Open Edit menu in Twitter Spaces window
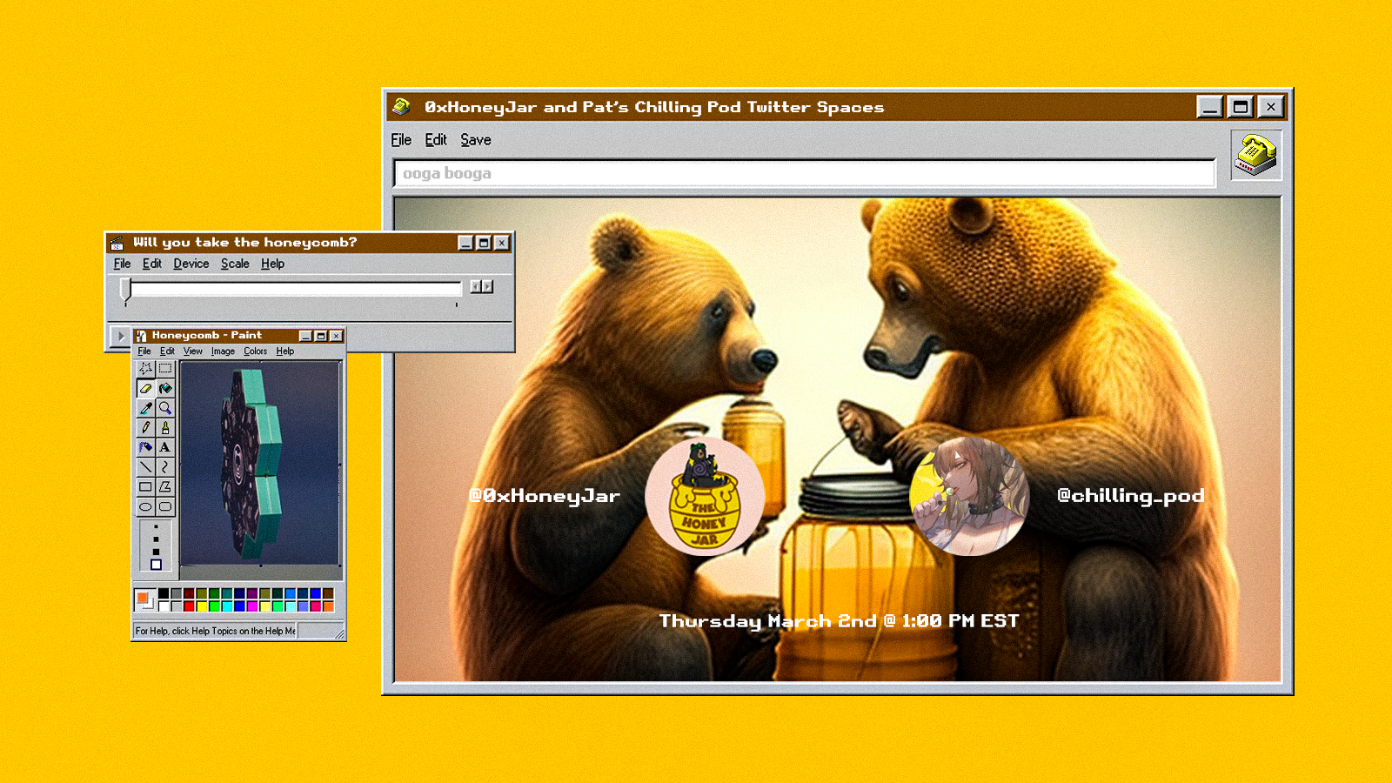This screenshot has width=1392, height=783. [x=436, y=140]
